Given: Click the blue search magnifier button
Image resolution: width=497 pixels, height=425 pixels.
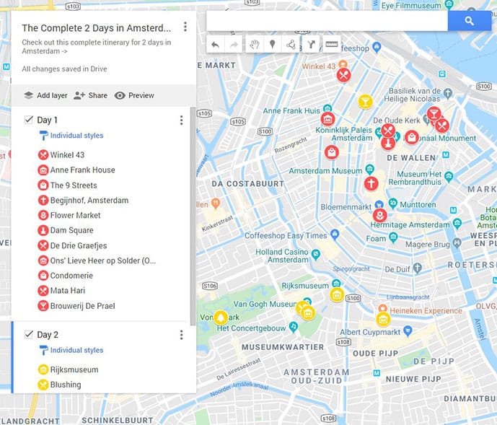Looking at the screenshot, I should (x=470, y=21).
